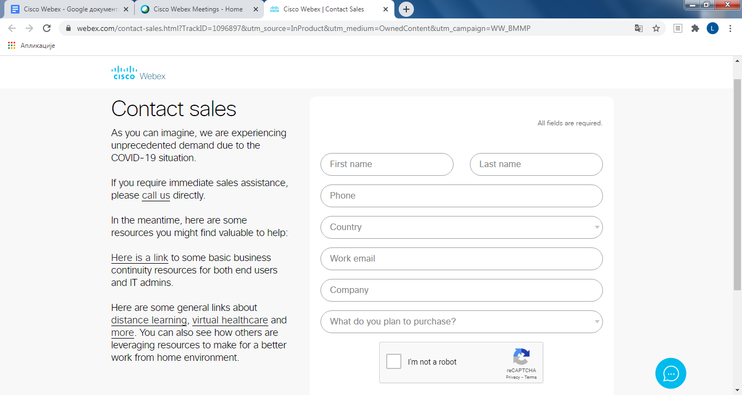Close the Cisco Webex | Contact Sales tab

coord(386,9)
